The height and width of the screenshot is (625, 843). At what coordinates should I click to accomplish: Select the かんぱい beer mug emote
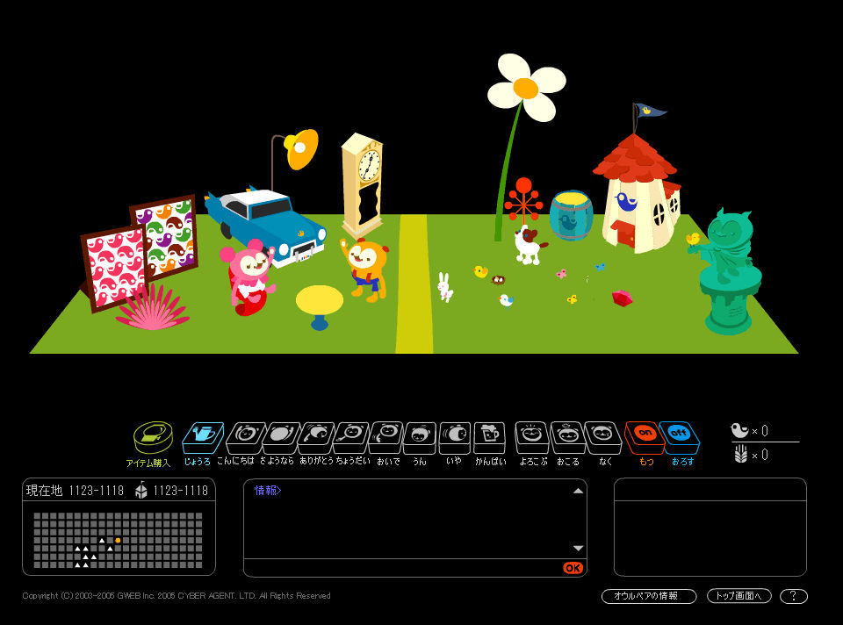(x=489, y=436)
